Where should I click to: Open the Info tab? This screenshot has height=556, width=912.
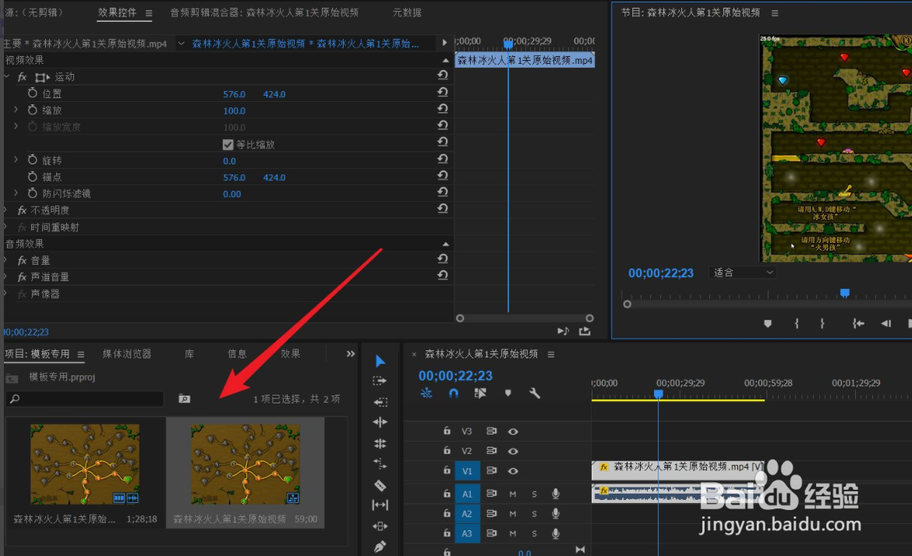(237, 354)
